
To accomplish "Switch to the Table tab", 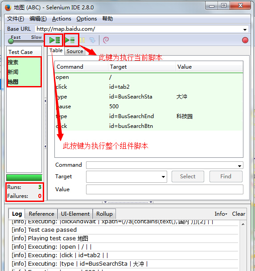I will pos(56,50).
